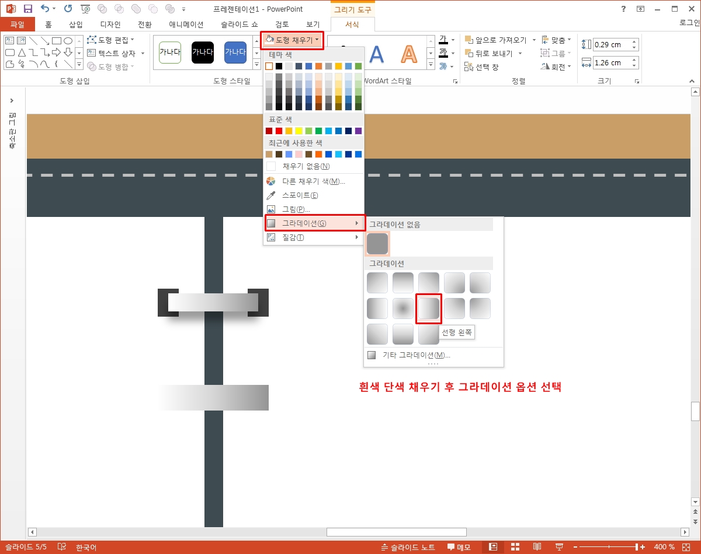Click the Undo arrow icon
This screenshot has width=701, height=554.
[45, 9]
